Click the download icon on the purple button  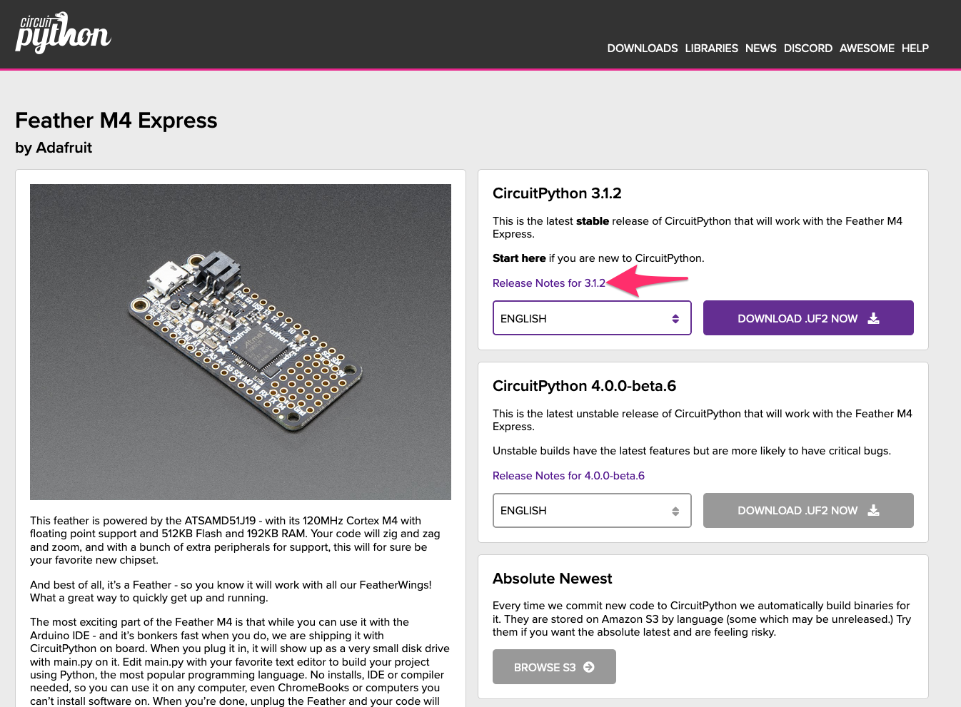pos(873,318)
